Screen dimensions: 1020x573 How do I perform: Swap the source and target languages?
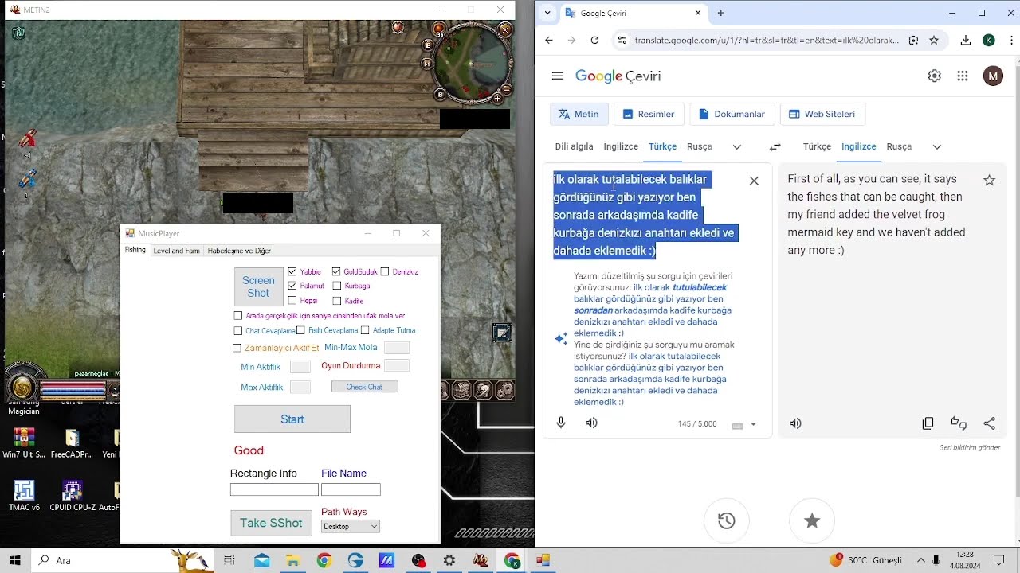775,146
